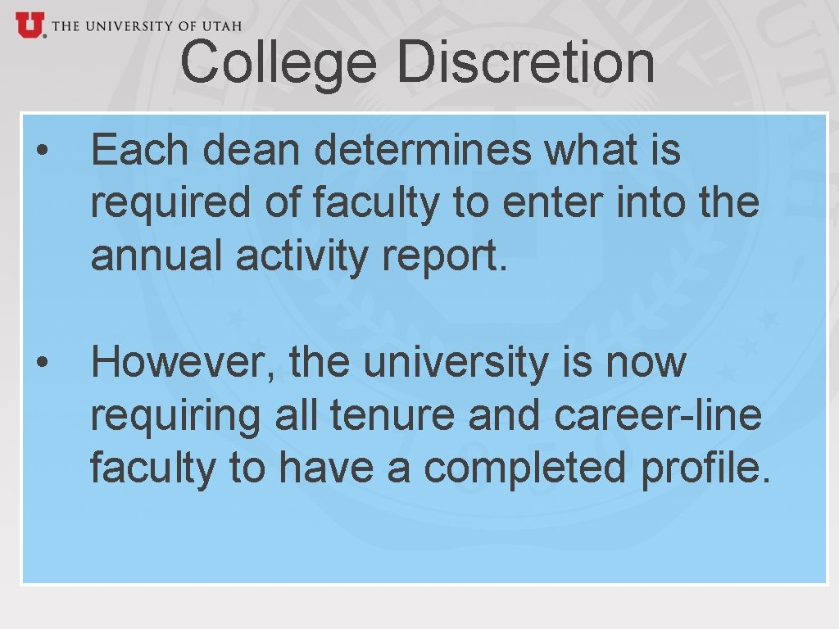Click the phrase "annual activity report."
This screenshot has width=839, height=629.
tap(299, 256)
